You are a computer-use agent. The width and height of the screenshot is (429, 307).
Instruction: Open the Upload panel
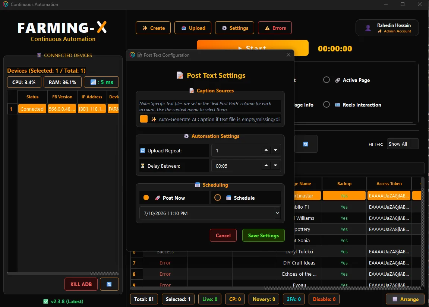click(193, 28)
